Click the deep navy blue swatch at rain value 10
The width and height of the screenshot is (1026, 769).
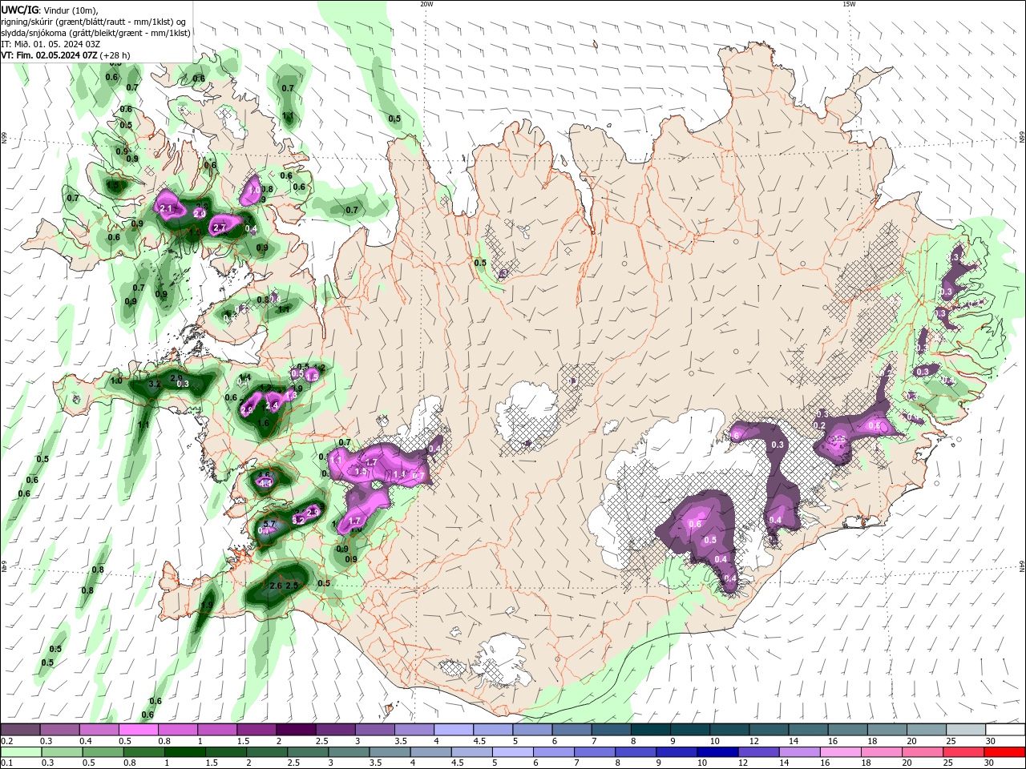(x=717, y=752)
